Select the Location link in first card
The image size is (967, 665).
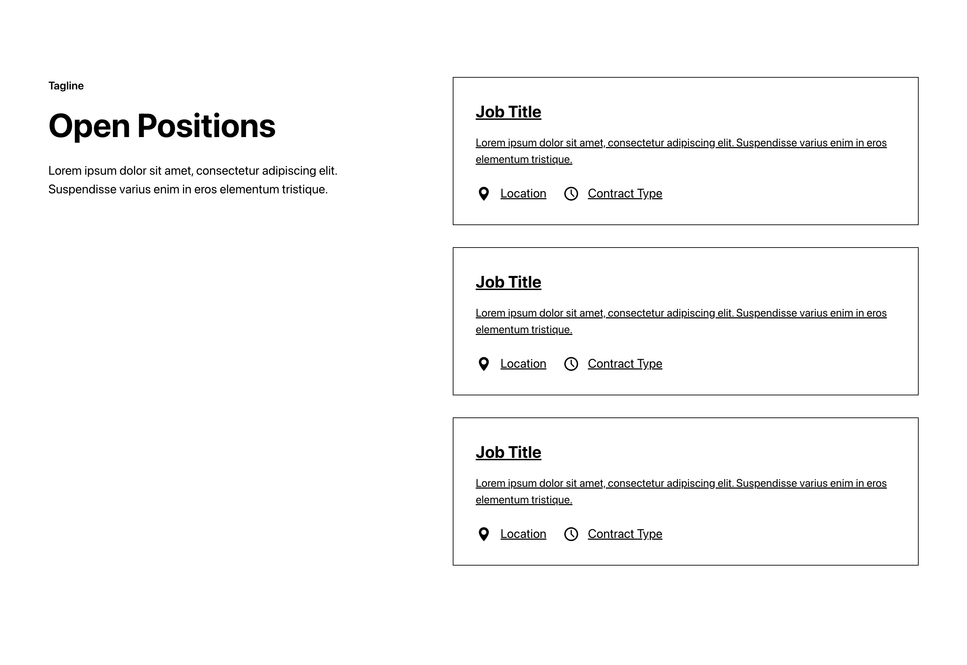(x=523, y=193)
